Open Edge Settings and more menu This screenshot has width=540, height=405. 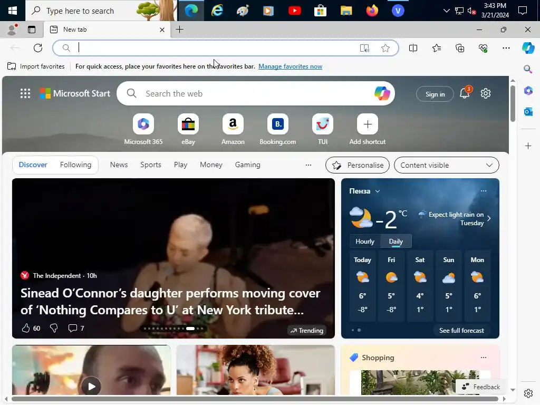point(506,48)
